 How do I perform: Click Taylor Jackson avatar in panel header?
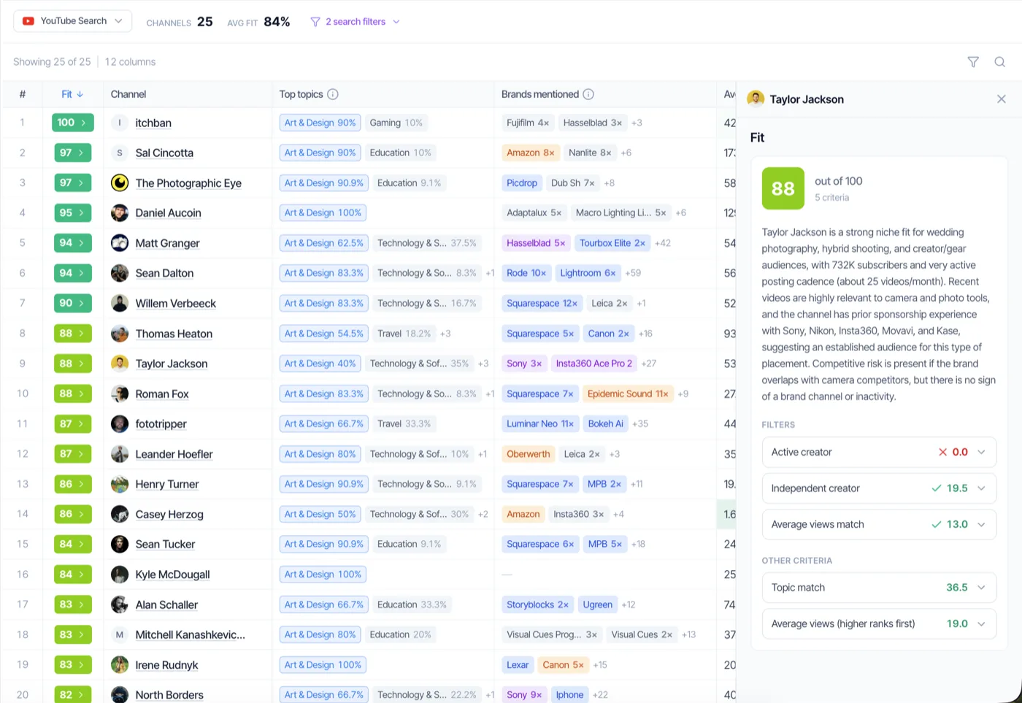[756, 99]
